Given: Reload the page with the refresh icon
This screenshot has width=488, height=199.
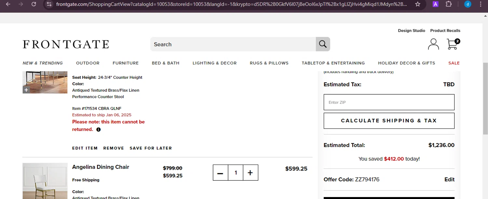Looking at the screenshot, I should click(x=34, y=4).
